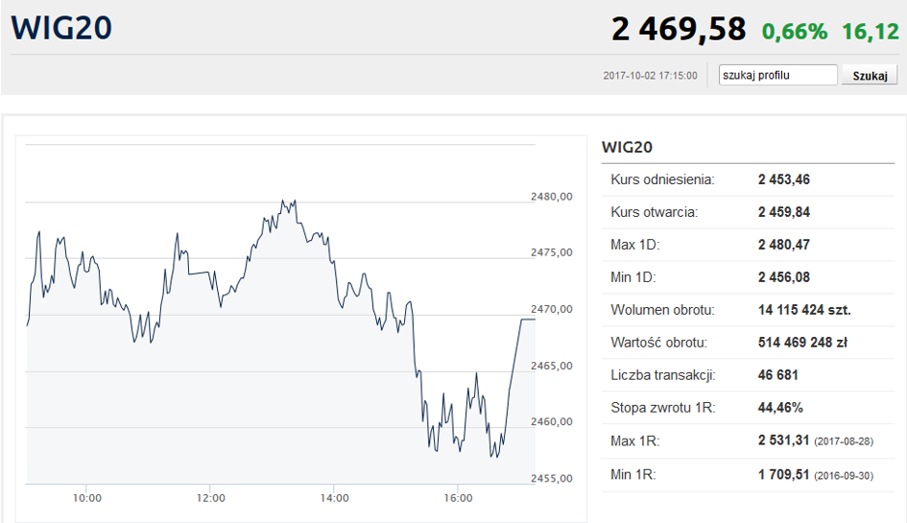Image resolution: width=907 pixels, height=523 pixels.
Task: Click the Max 1D value 2 480,47
Action: 784,245
